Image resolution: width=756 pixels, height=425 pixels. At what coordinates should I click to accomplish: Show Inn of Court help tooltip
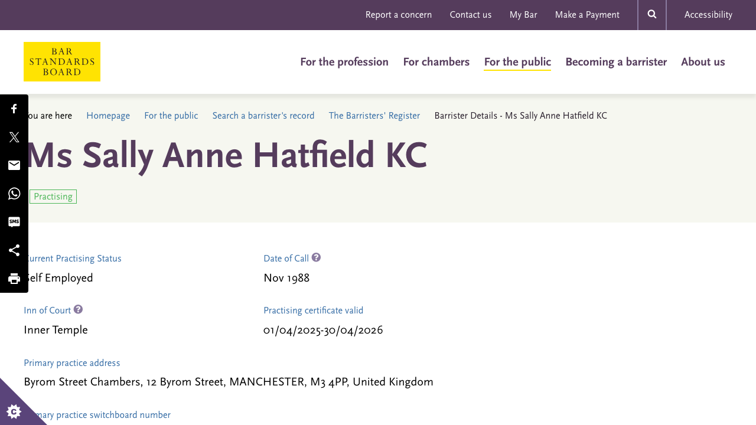pos(78,310)
